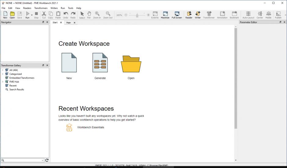Click the transformer search field
Image resolution: width=287 pixels, height=168 pixels.
(x=23, y=160)
